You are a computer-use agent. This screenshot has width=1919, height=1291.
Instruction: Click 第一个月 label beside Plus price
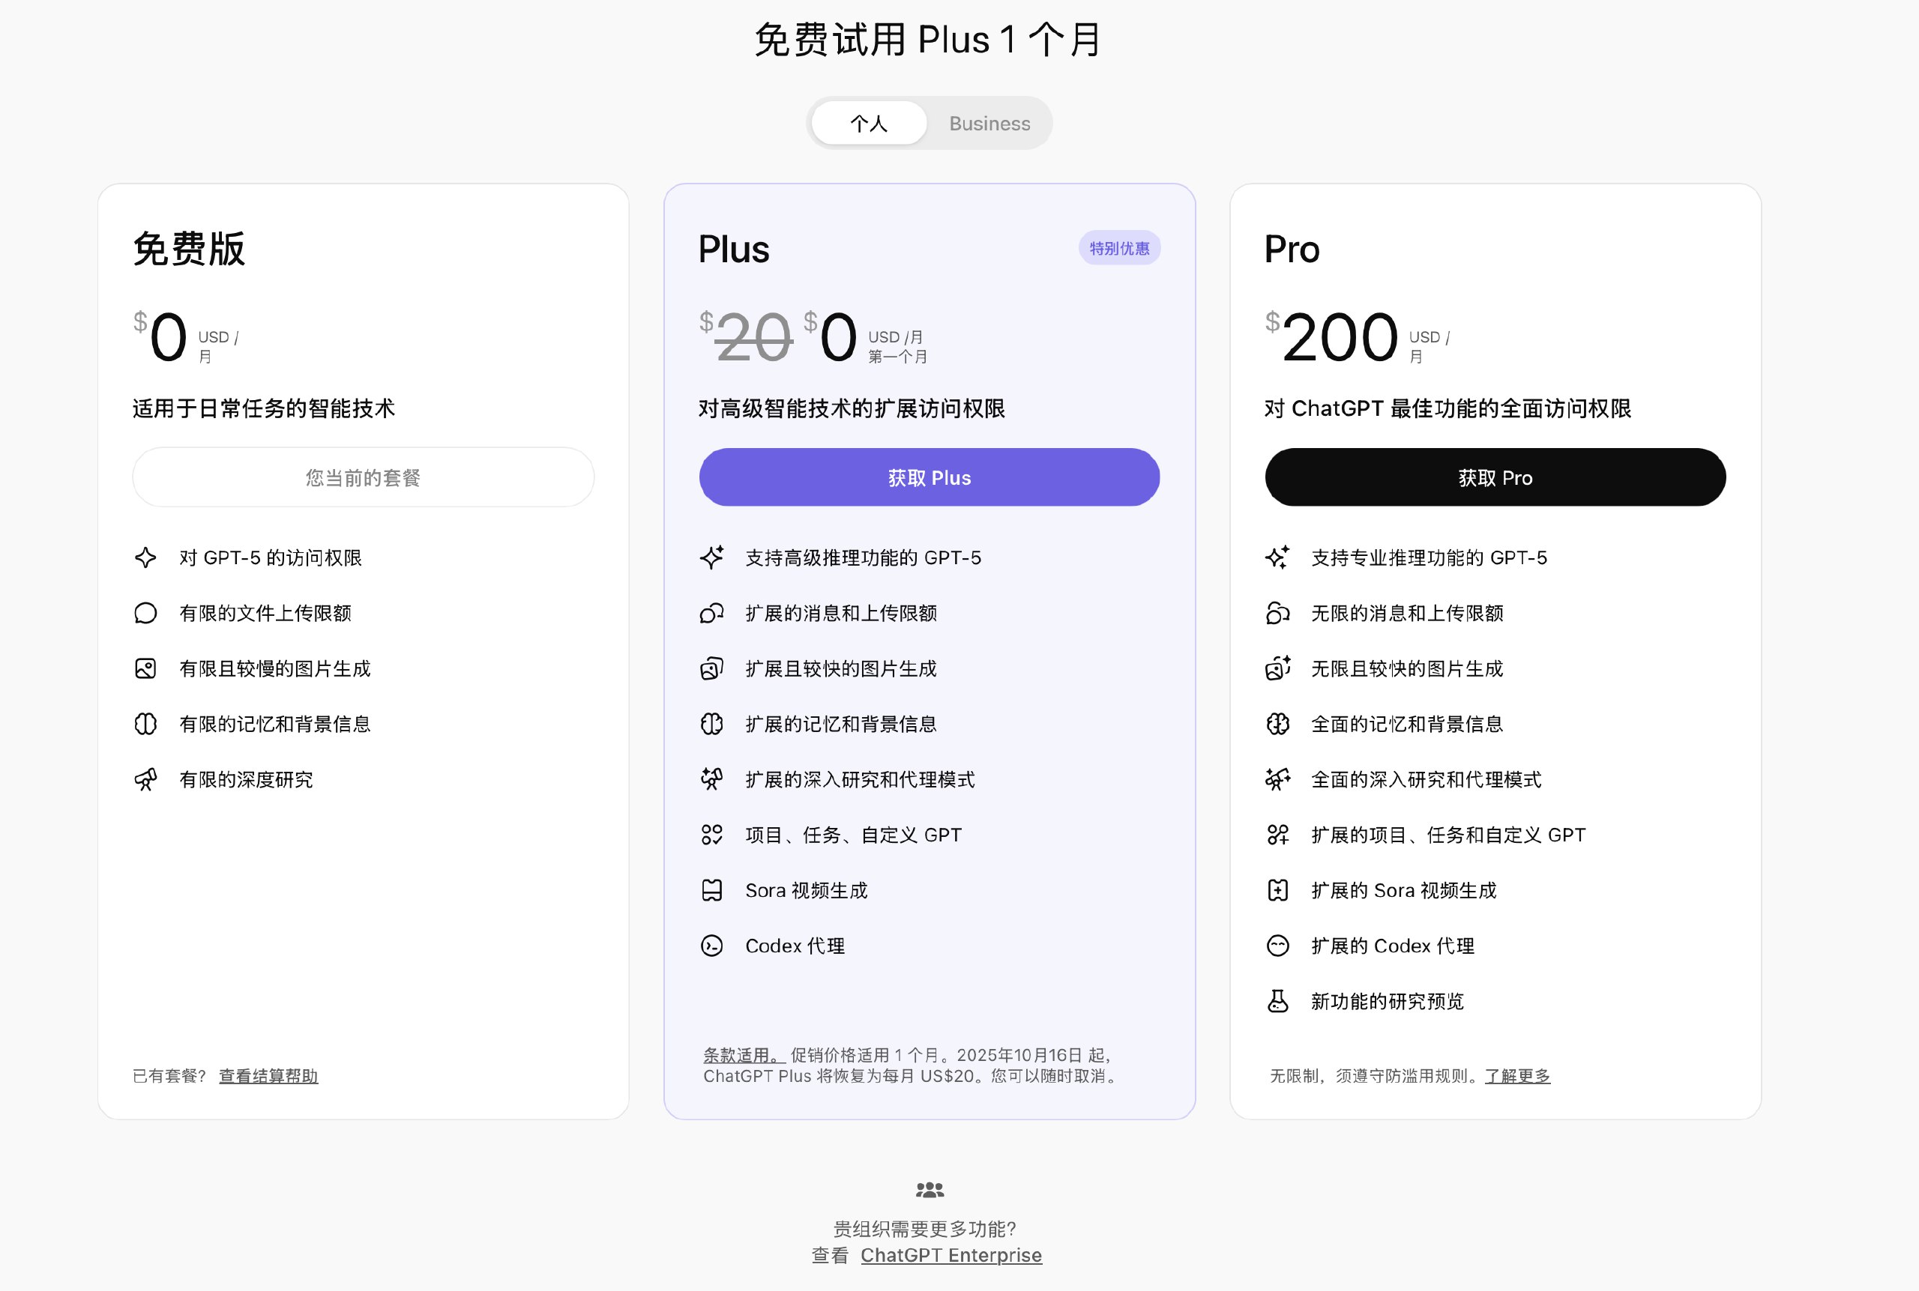[x=898, y=357]
